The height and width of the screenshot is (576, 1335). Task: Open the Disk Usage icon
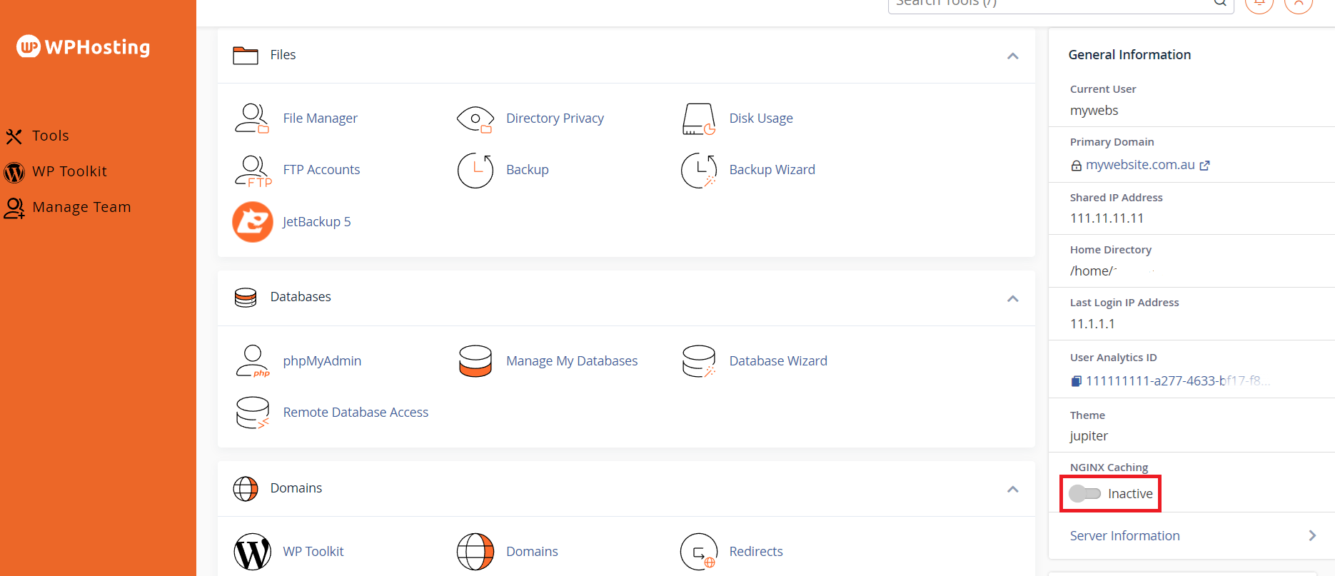pyautogui.click(x=698, y=118)
